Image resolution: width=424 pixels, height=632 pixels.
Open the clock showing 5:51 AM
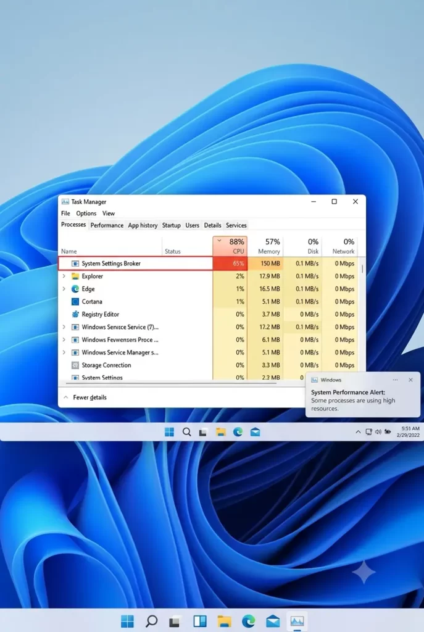tap(409, 431)
